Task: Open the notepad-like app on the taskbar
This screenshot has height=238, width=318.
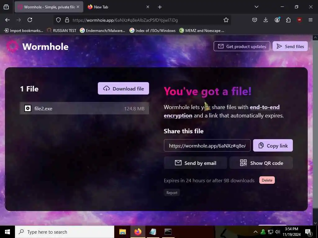Action: point(153,232)
